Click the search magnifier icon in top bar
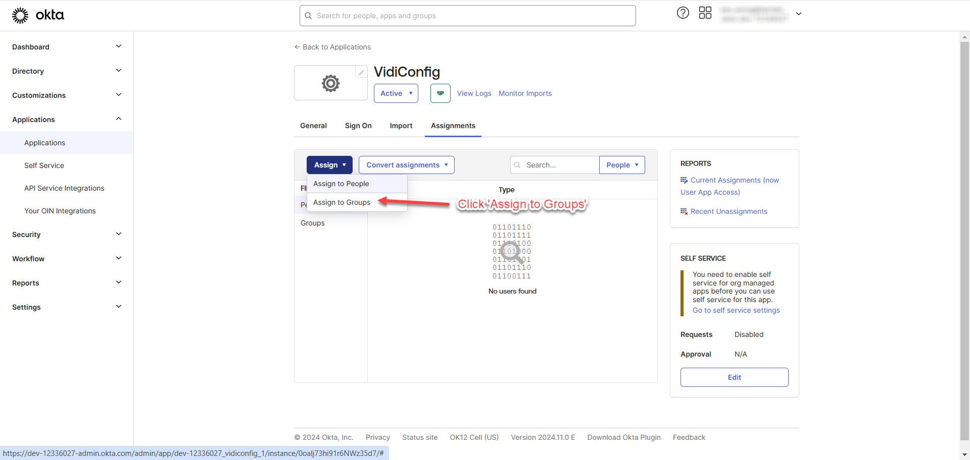This screenshot has width=970, height=460. (308, 16)
